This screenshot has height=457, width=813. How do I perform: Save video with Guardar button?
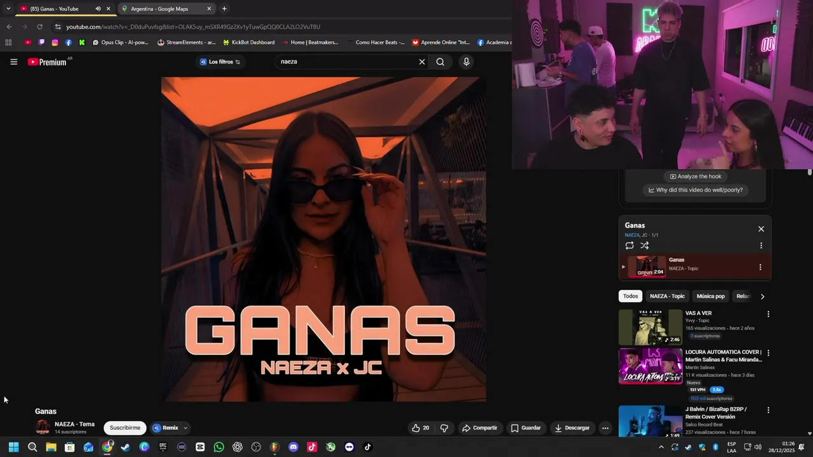pyautogui.click(x=526, y=428)
